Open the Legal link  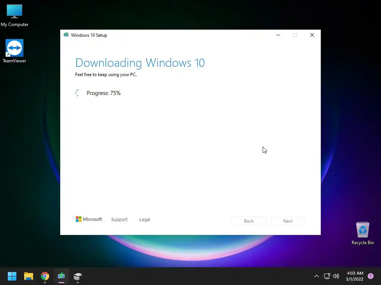[x=145, y=219]
